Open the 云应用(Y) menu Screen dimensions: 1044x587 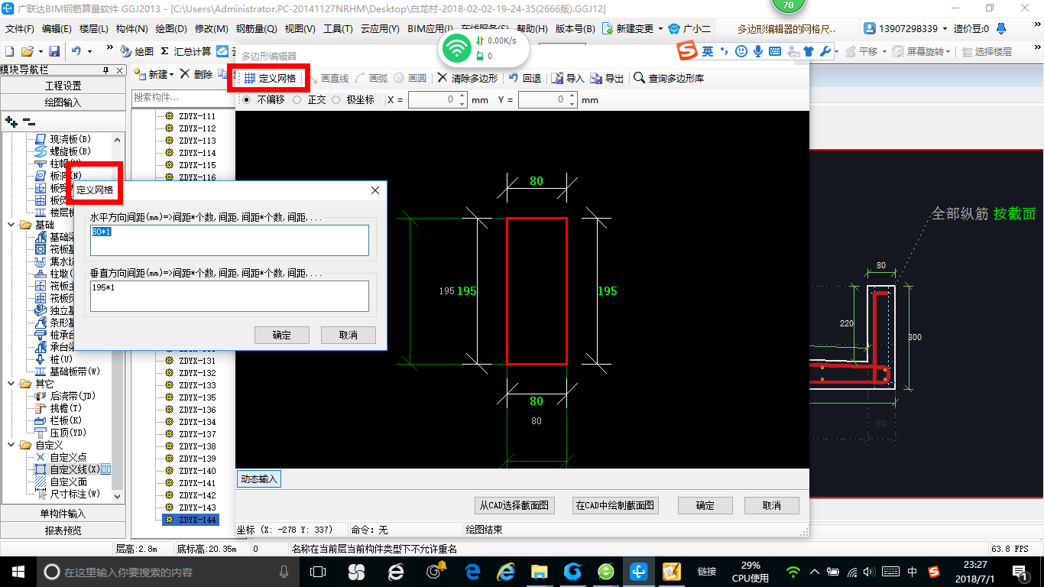[x=380, y=29]
